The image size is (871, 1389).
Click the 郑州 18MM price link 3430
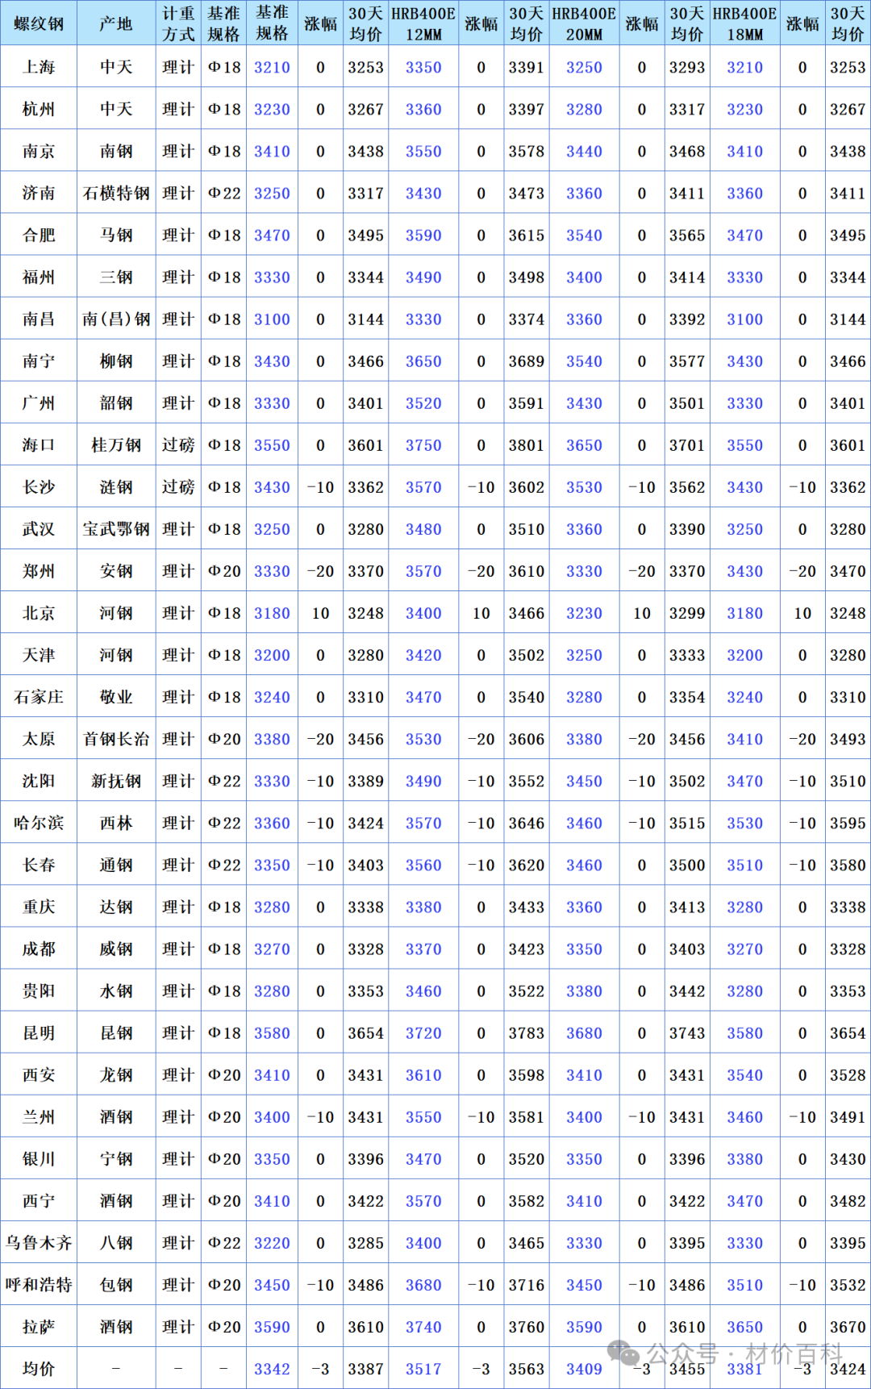click(744, 571)
